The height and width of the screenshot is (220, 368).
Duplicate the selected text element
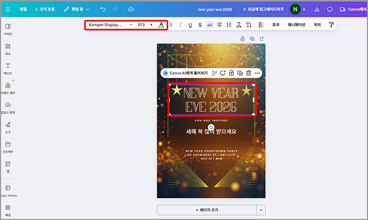tap(240, 73)
